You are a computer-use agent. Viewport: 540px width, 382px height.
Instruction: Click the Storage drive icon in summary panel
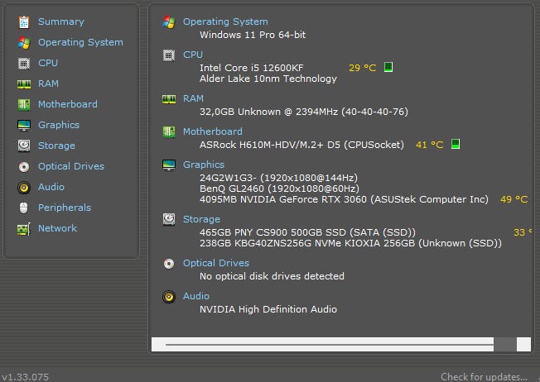click(x=169, y=219)
